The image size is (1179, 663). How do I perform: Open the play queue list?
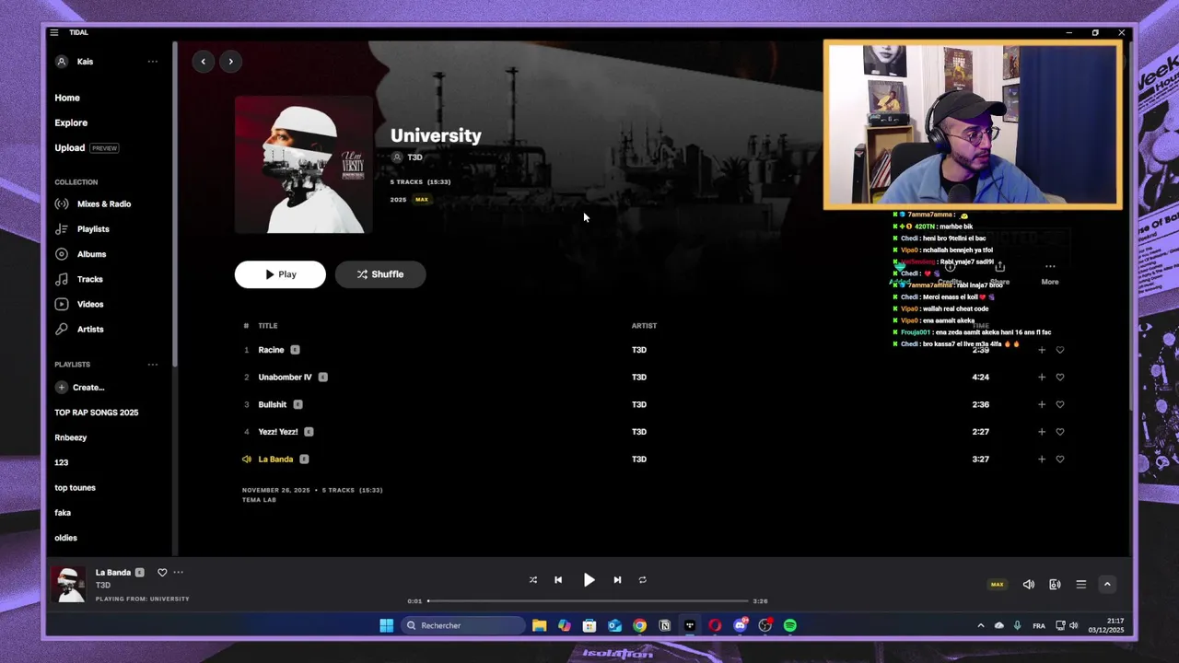[x=1081, y=585]
